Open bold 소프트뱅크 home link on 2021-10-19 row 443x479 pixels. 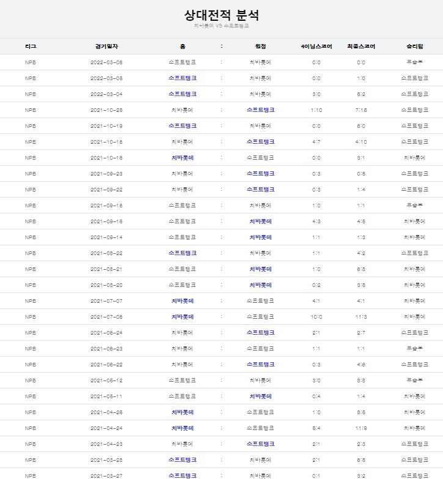coord(183,126)
